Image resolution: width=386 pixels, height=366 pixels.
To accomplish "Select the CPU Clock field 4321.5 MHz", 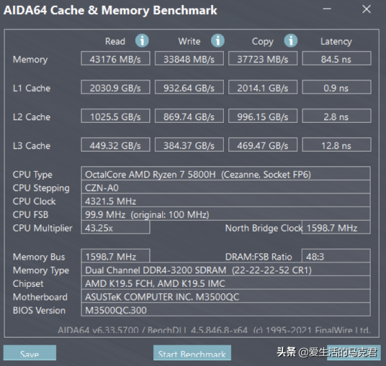I will 226,201.
